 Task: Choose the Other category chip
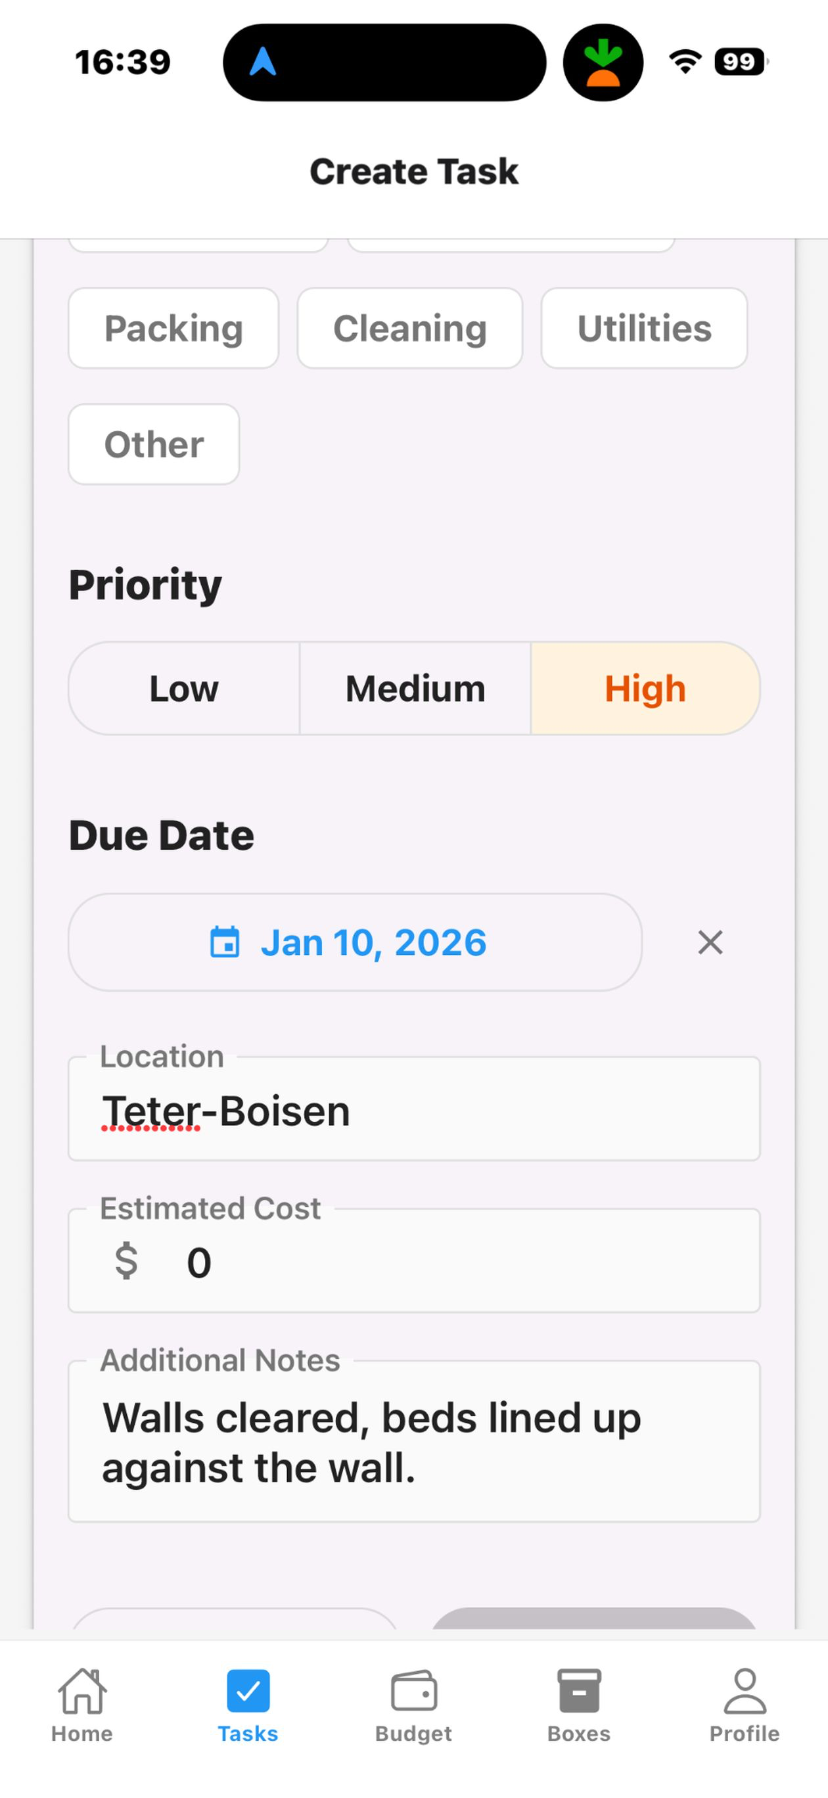pos(154,444)
